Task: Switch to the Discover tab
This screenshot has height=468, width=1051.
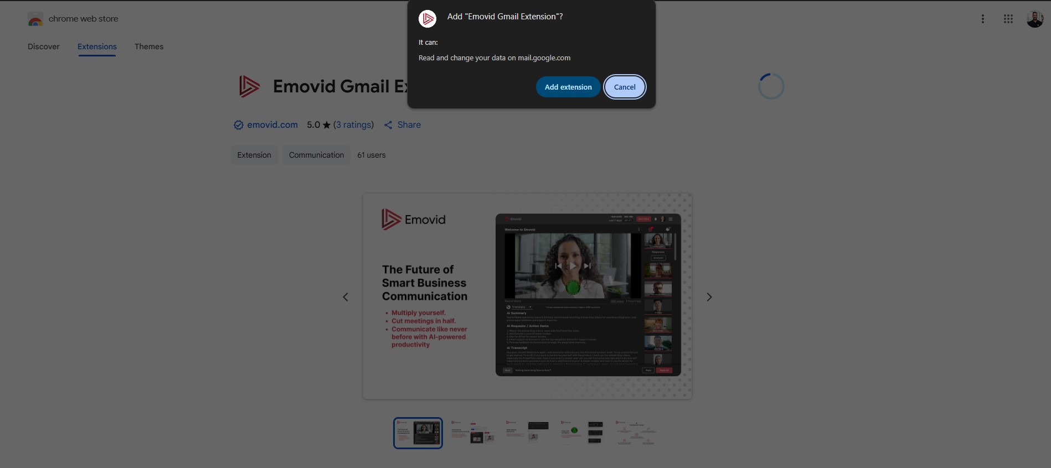Action: tap(44, 46)
